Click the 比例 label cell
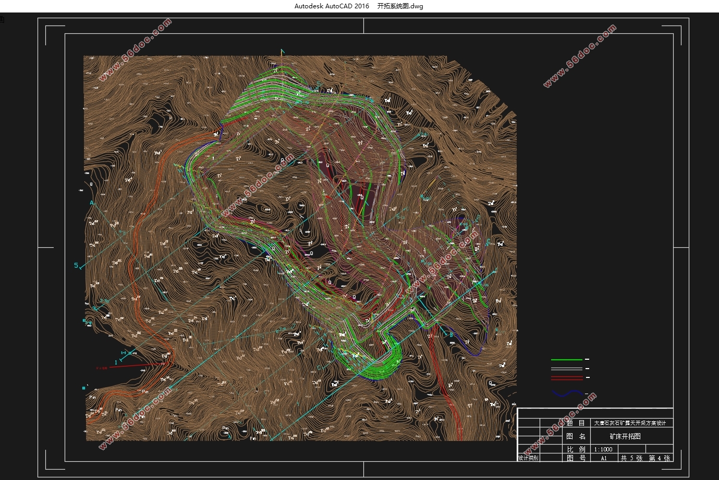Viewport: 719px width, 480px height. [x=576, y=449]
